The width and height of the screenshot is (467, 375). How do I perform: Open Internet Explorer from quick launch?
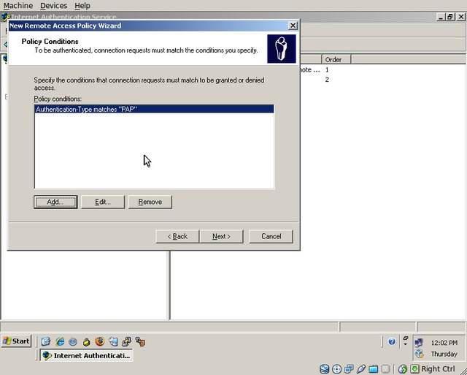60,341
